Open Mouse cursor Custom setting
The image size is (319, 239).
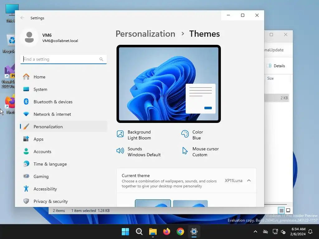click(x=200, y=152)
